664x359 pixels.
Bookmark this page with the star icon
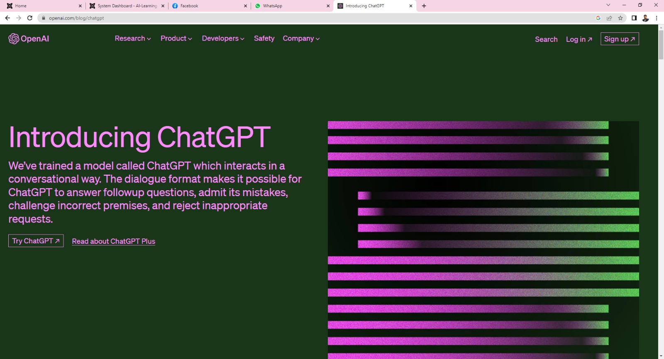click(x=620, y=18)
